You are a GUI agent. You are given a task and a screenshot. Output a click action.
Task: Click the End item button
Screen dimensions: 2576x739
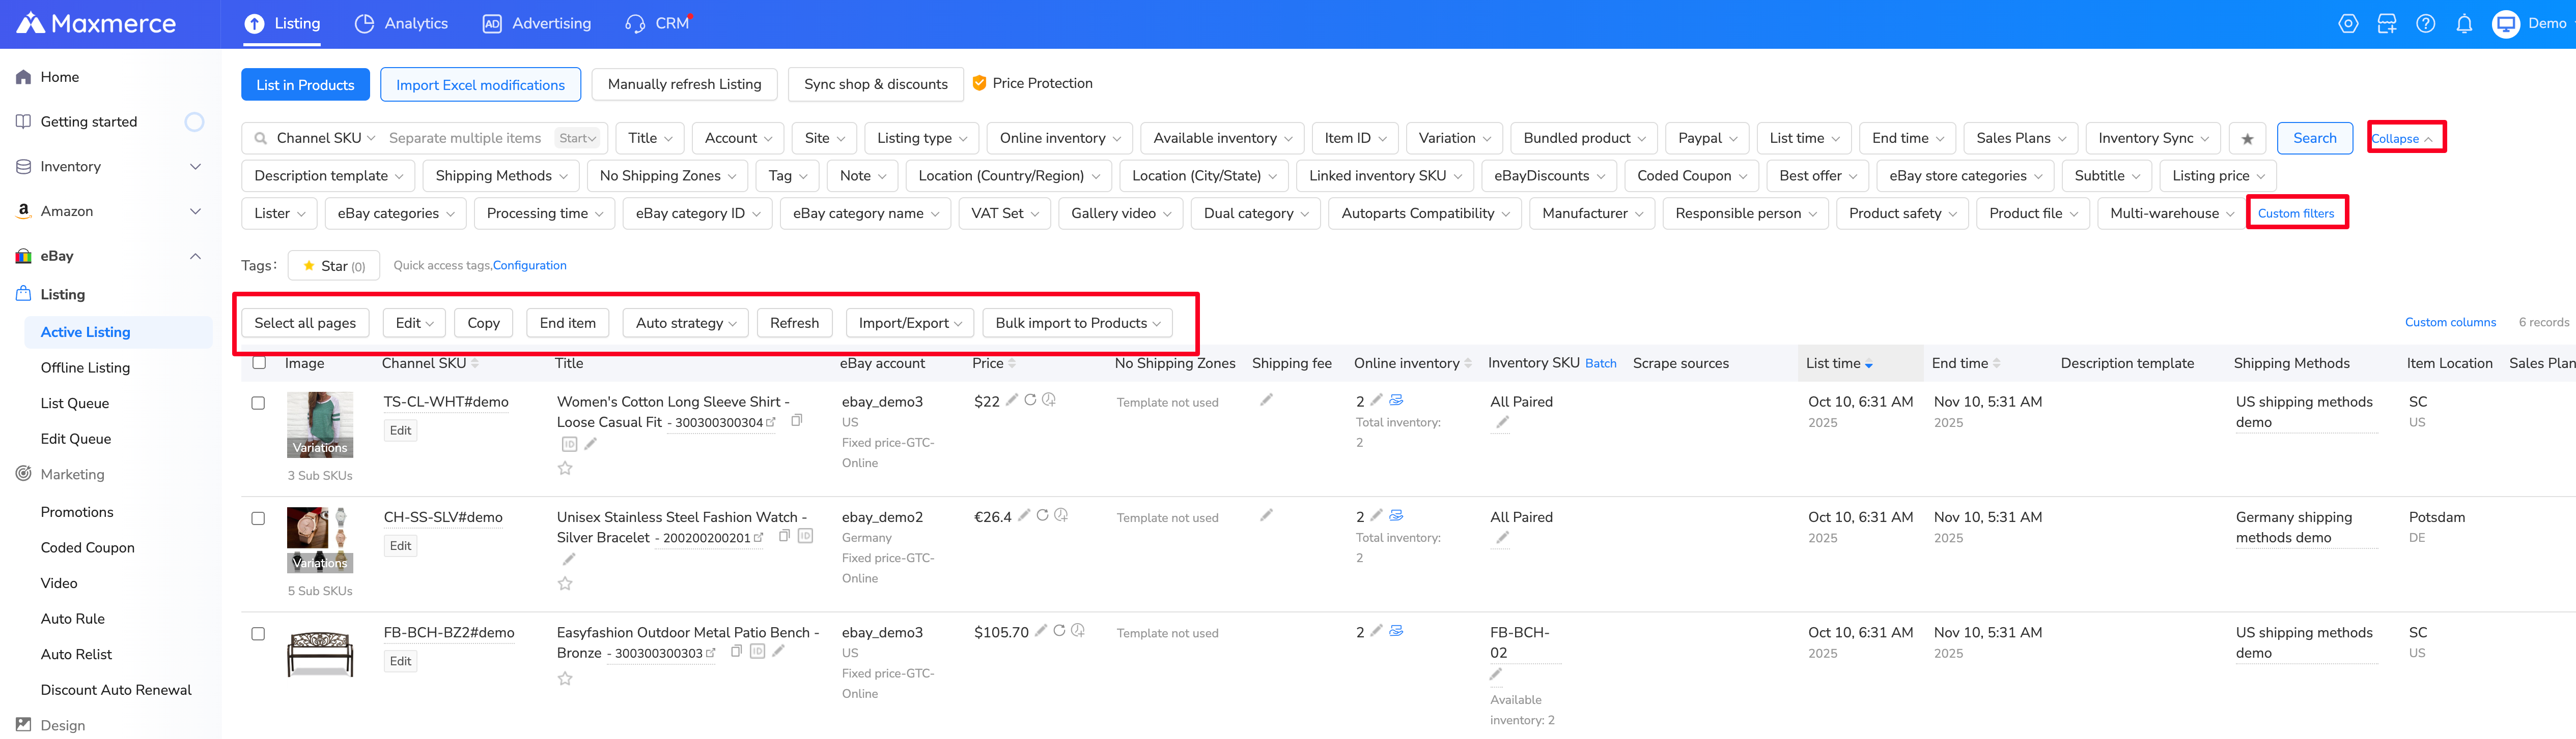(567, 323)
